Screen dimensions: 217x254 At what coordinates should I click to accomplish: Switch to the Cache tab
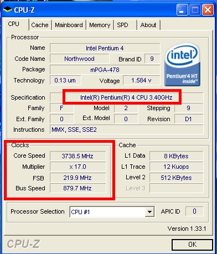pos(40,25)
